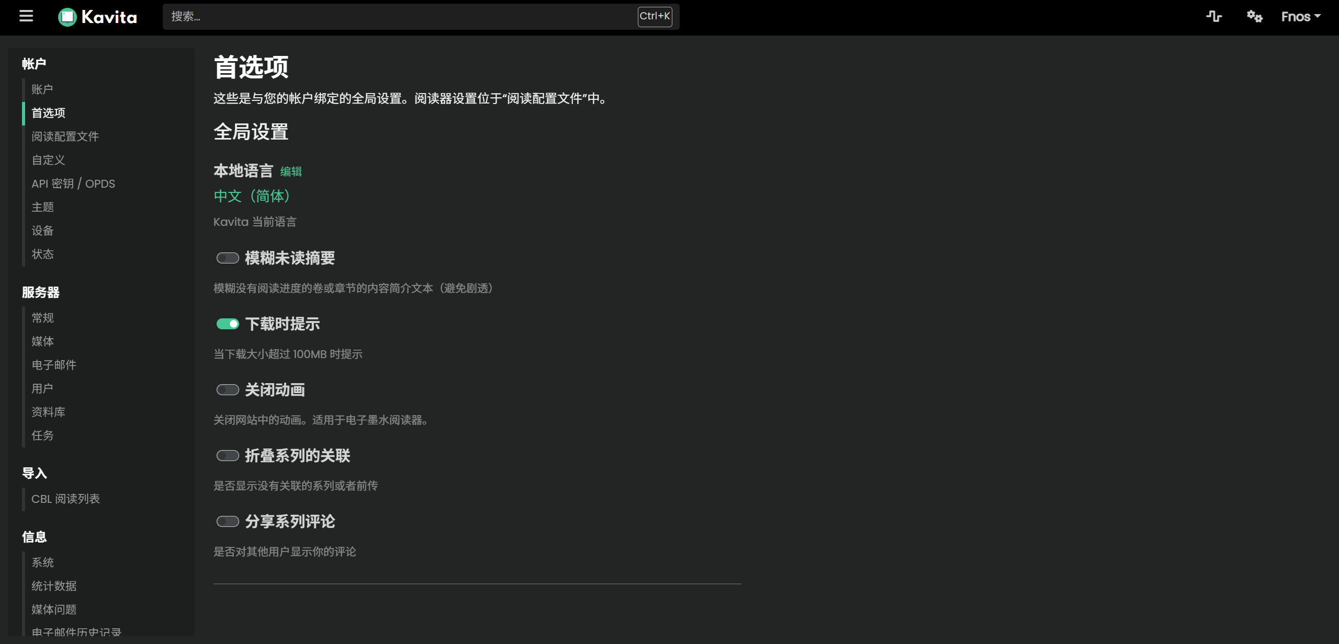Open 统计数据 in the sidebar
1339x644 pixels.
(54, 586)
